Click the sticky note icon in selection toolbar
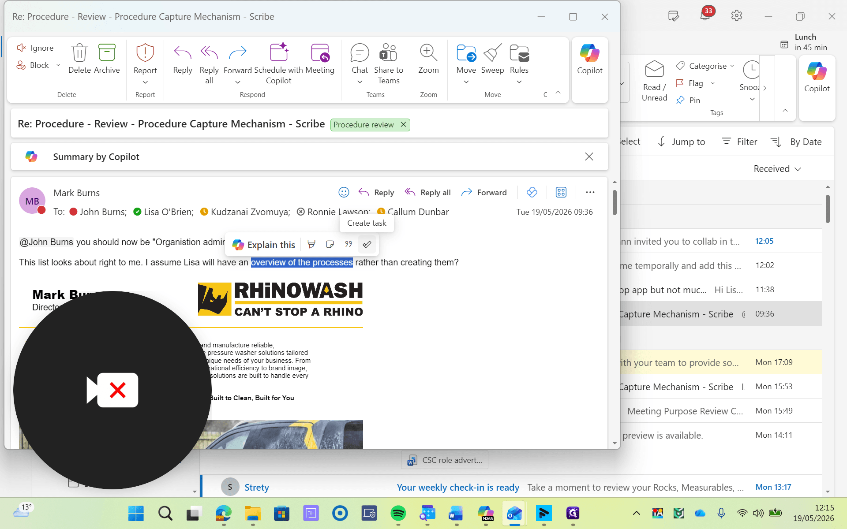The width and height of the screenshot is (847, 529). coord(330,244)
